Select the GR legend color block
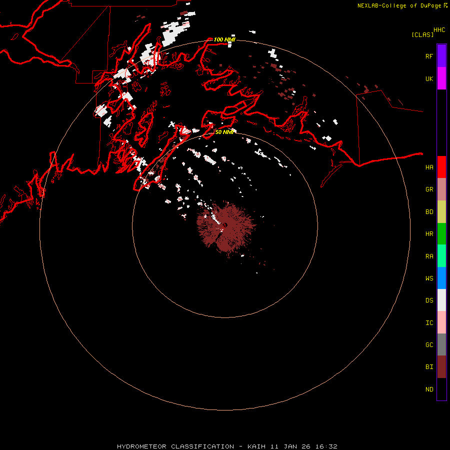 pyautogui.click(x=441, y=189)
